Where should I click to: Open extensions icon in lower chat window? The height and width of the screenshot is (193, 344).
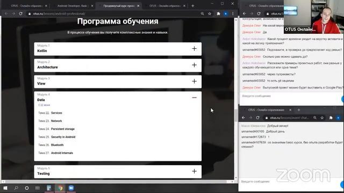click(331, 118)
